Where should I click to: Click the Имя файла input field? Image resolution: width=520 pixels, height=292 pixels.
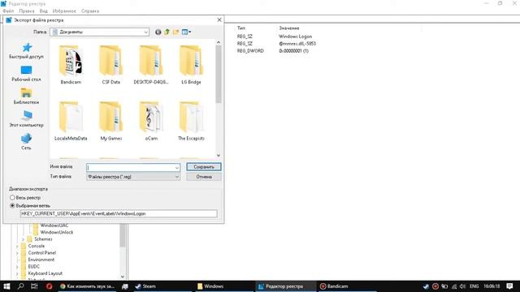[x=130, y=168]
